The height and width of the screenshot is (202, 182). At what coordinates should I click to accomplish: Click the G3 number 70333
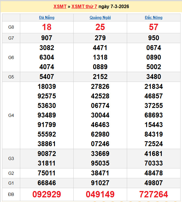coord(154,163)
